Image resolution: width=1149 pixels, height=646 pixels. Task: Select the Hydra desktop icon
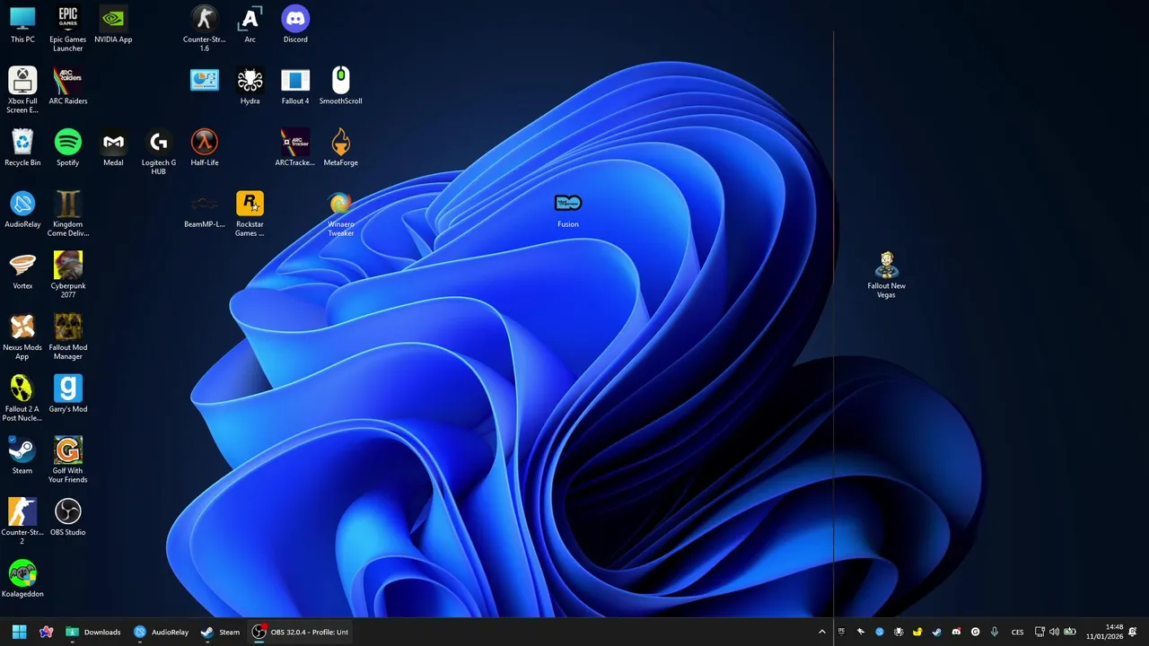(x=250, y=86)
